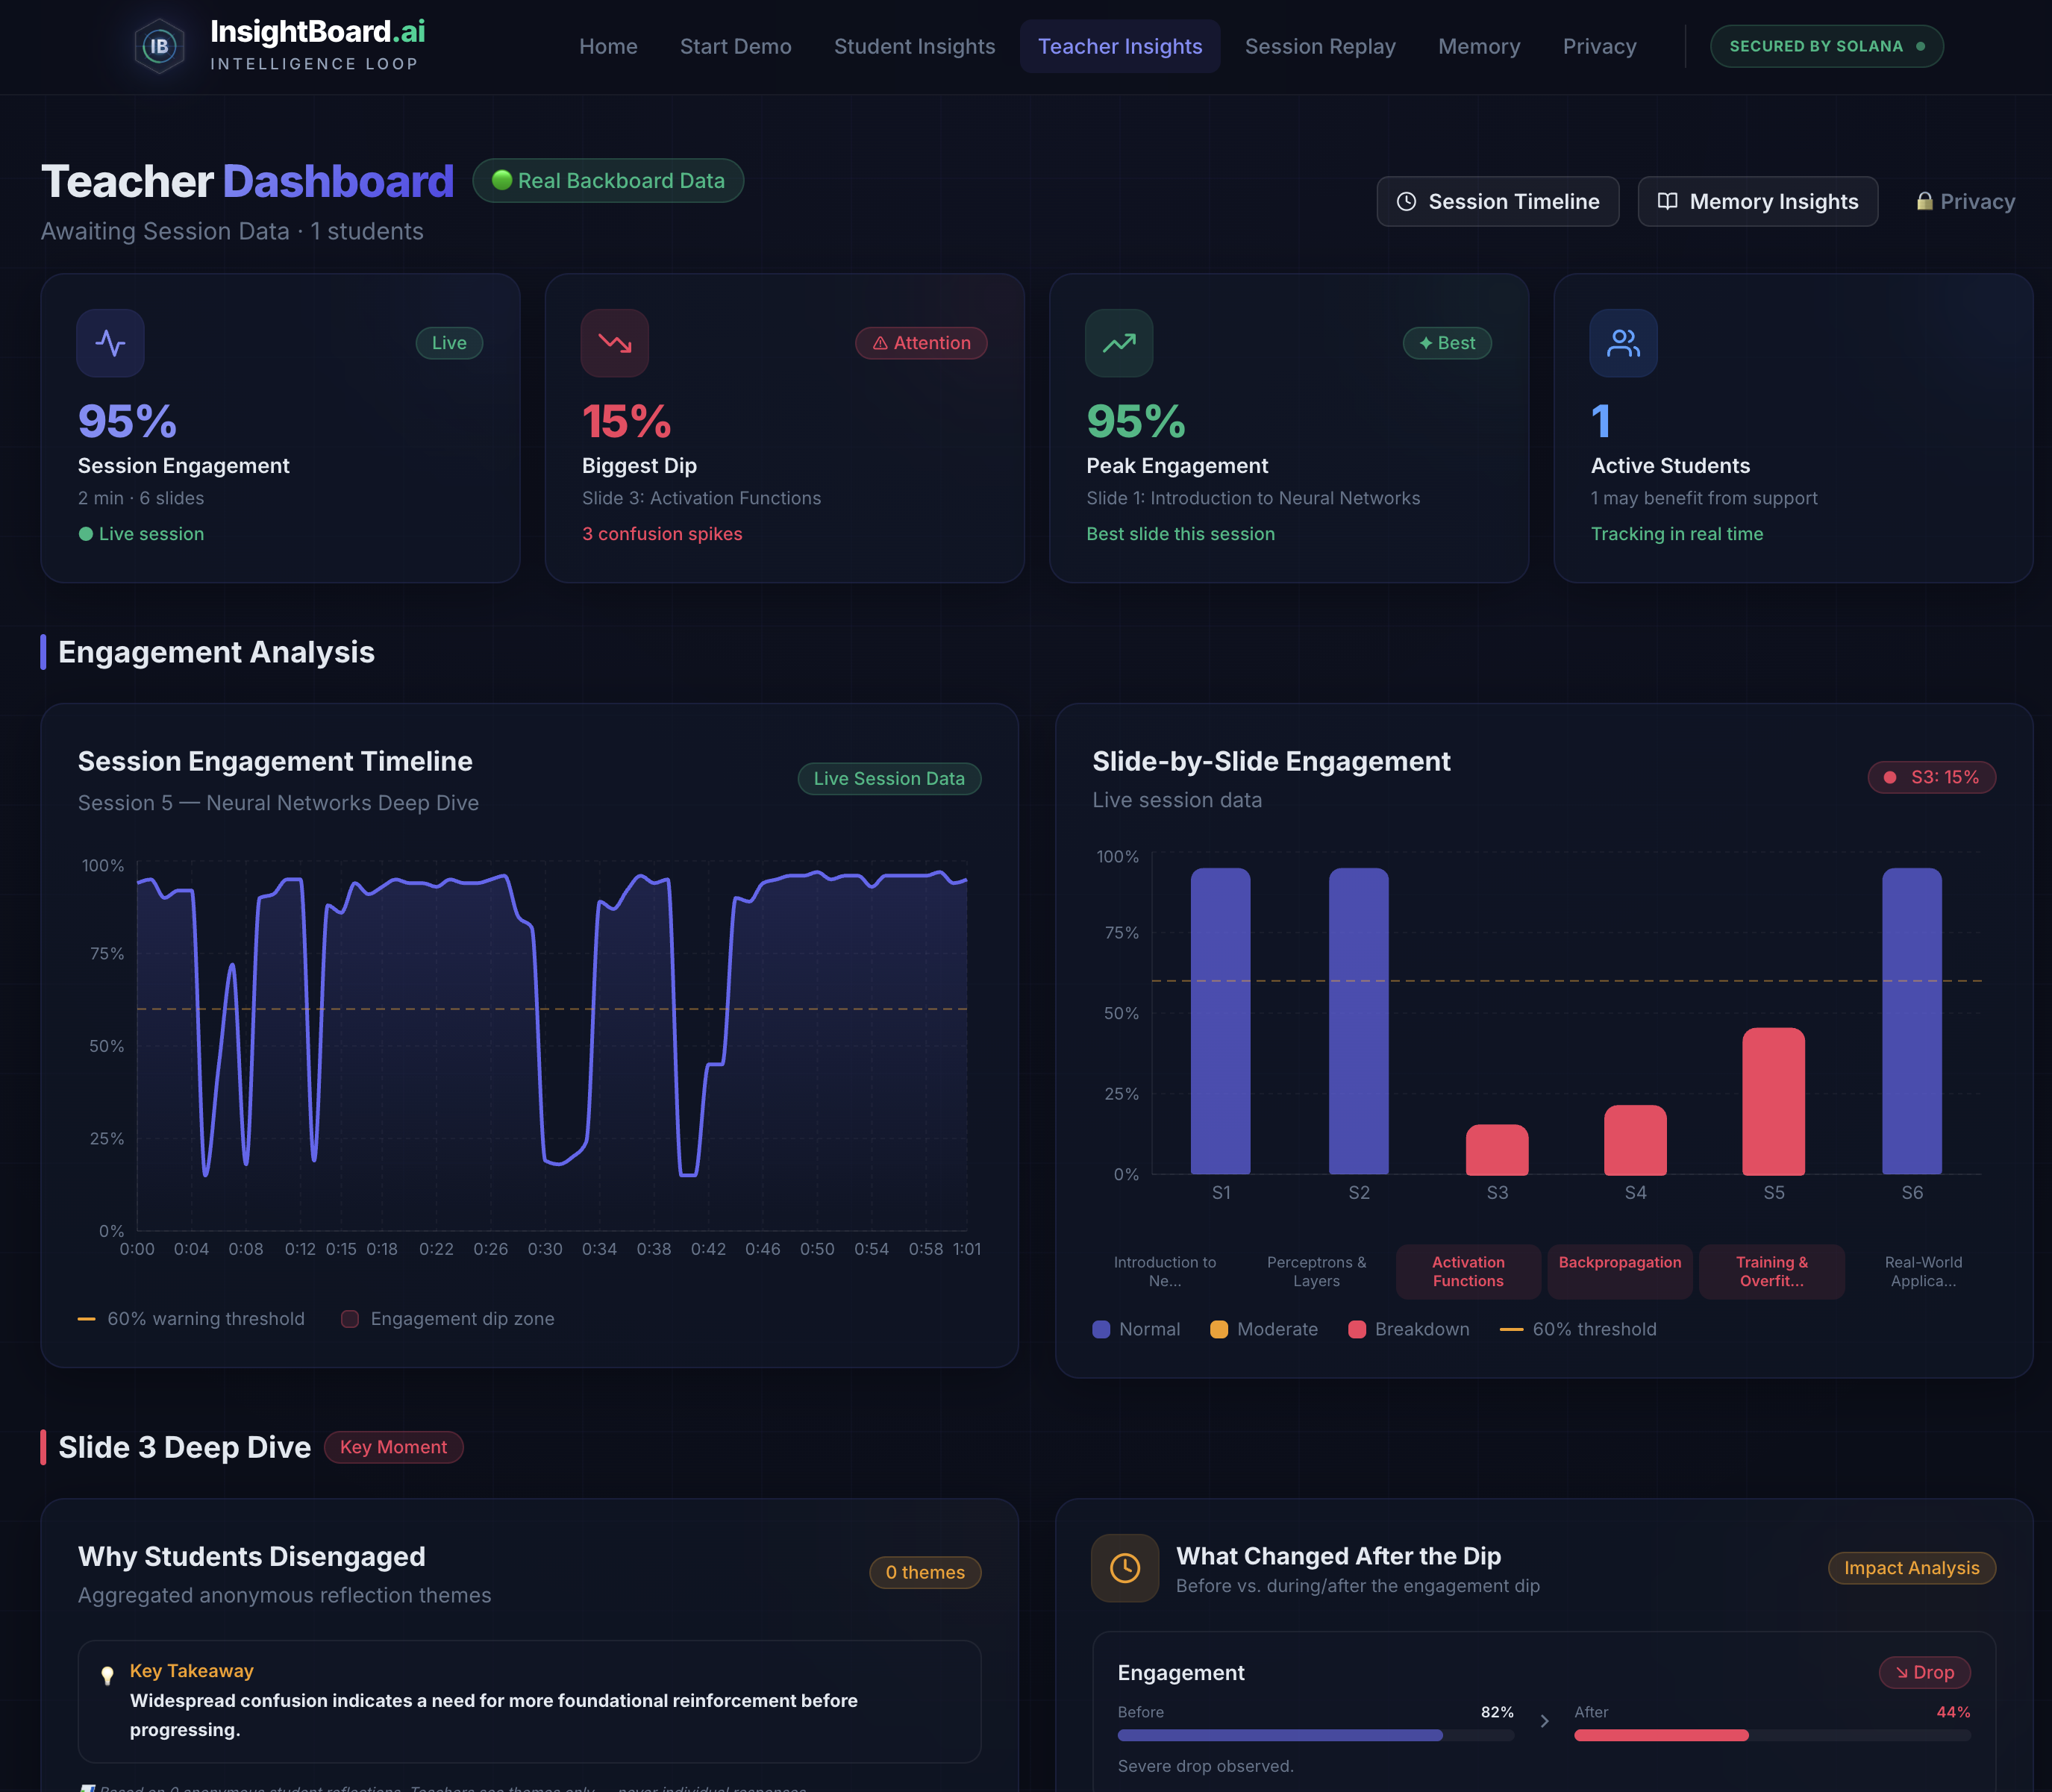
Task: Open the Student Insights nav tab
Action: [x=914, y=46]
